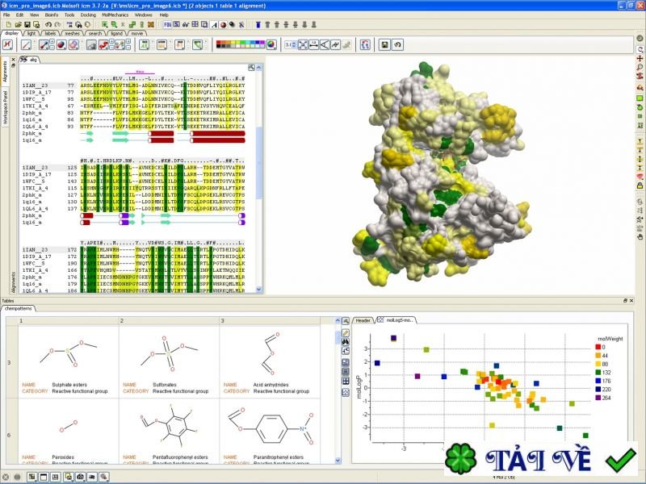The width and height of the screenshot is (646, 484).
Task: Select the 1IAN__23 sequence row name
Action: pyautogui.click(x=35, y=86)
